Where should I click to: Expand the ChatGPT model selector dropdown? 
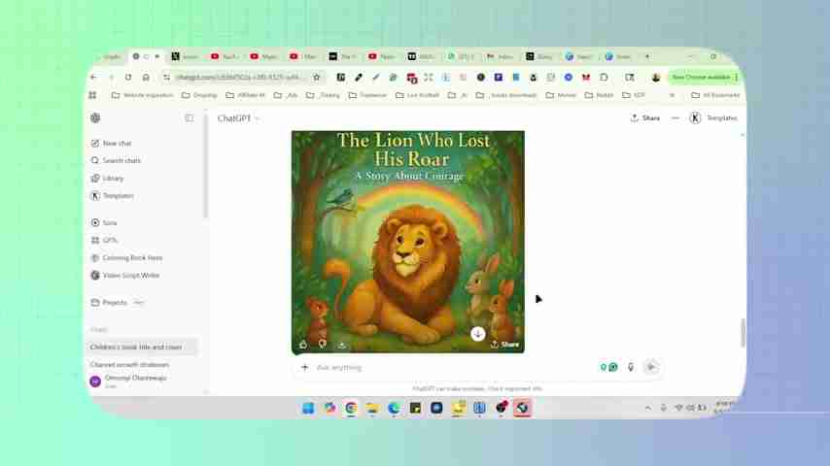point(238,117)
